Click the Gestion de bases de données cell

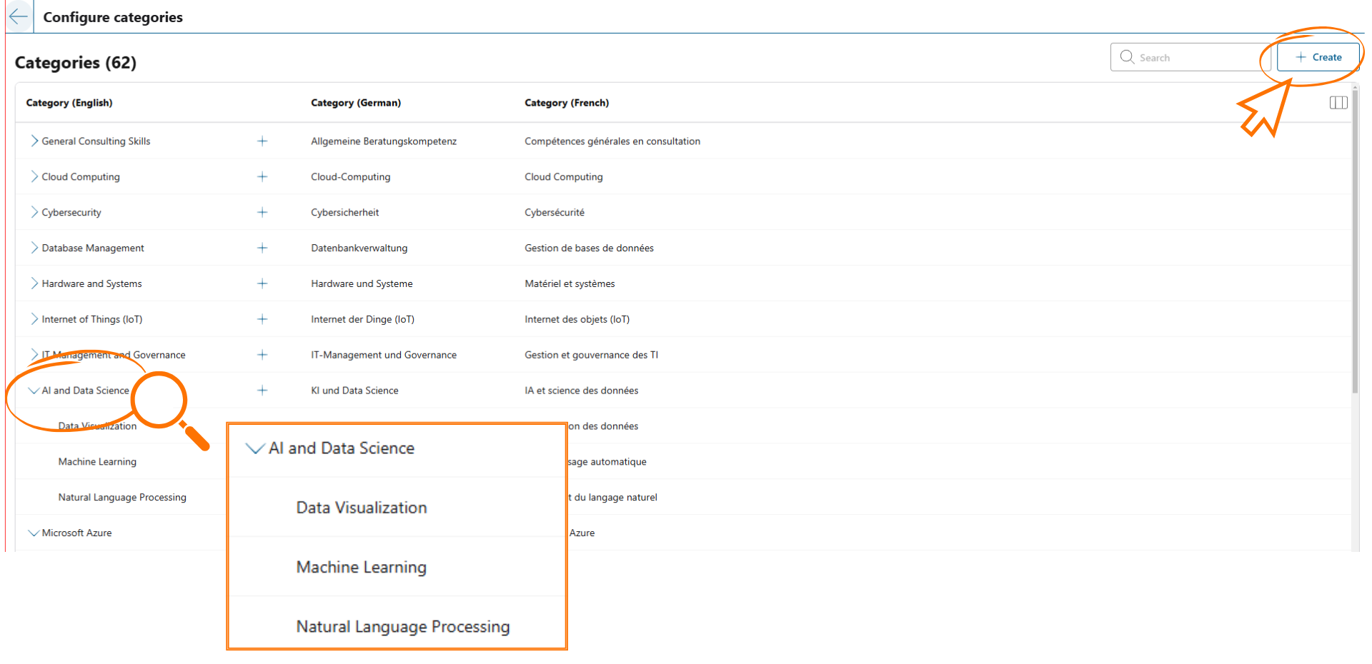(590, 248)
